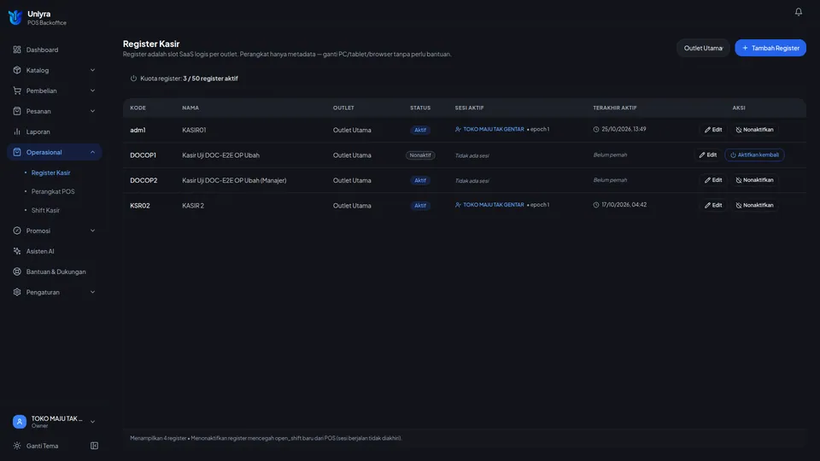Open TOKO MAJU TAK GENTAR session in KSR02 row
The width and height of the screenshot is (820, 461).
493,205
